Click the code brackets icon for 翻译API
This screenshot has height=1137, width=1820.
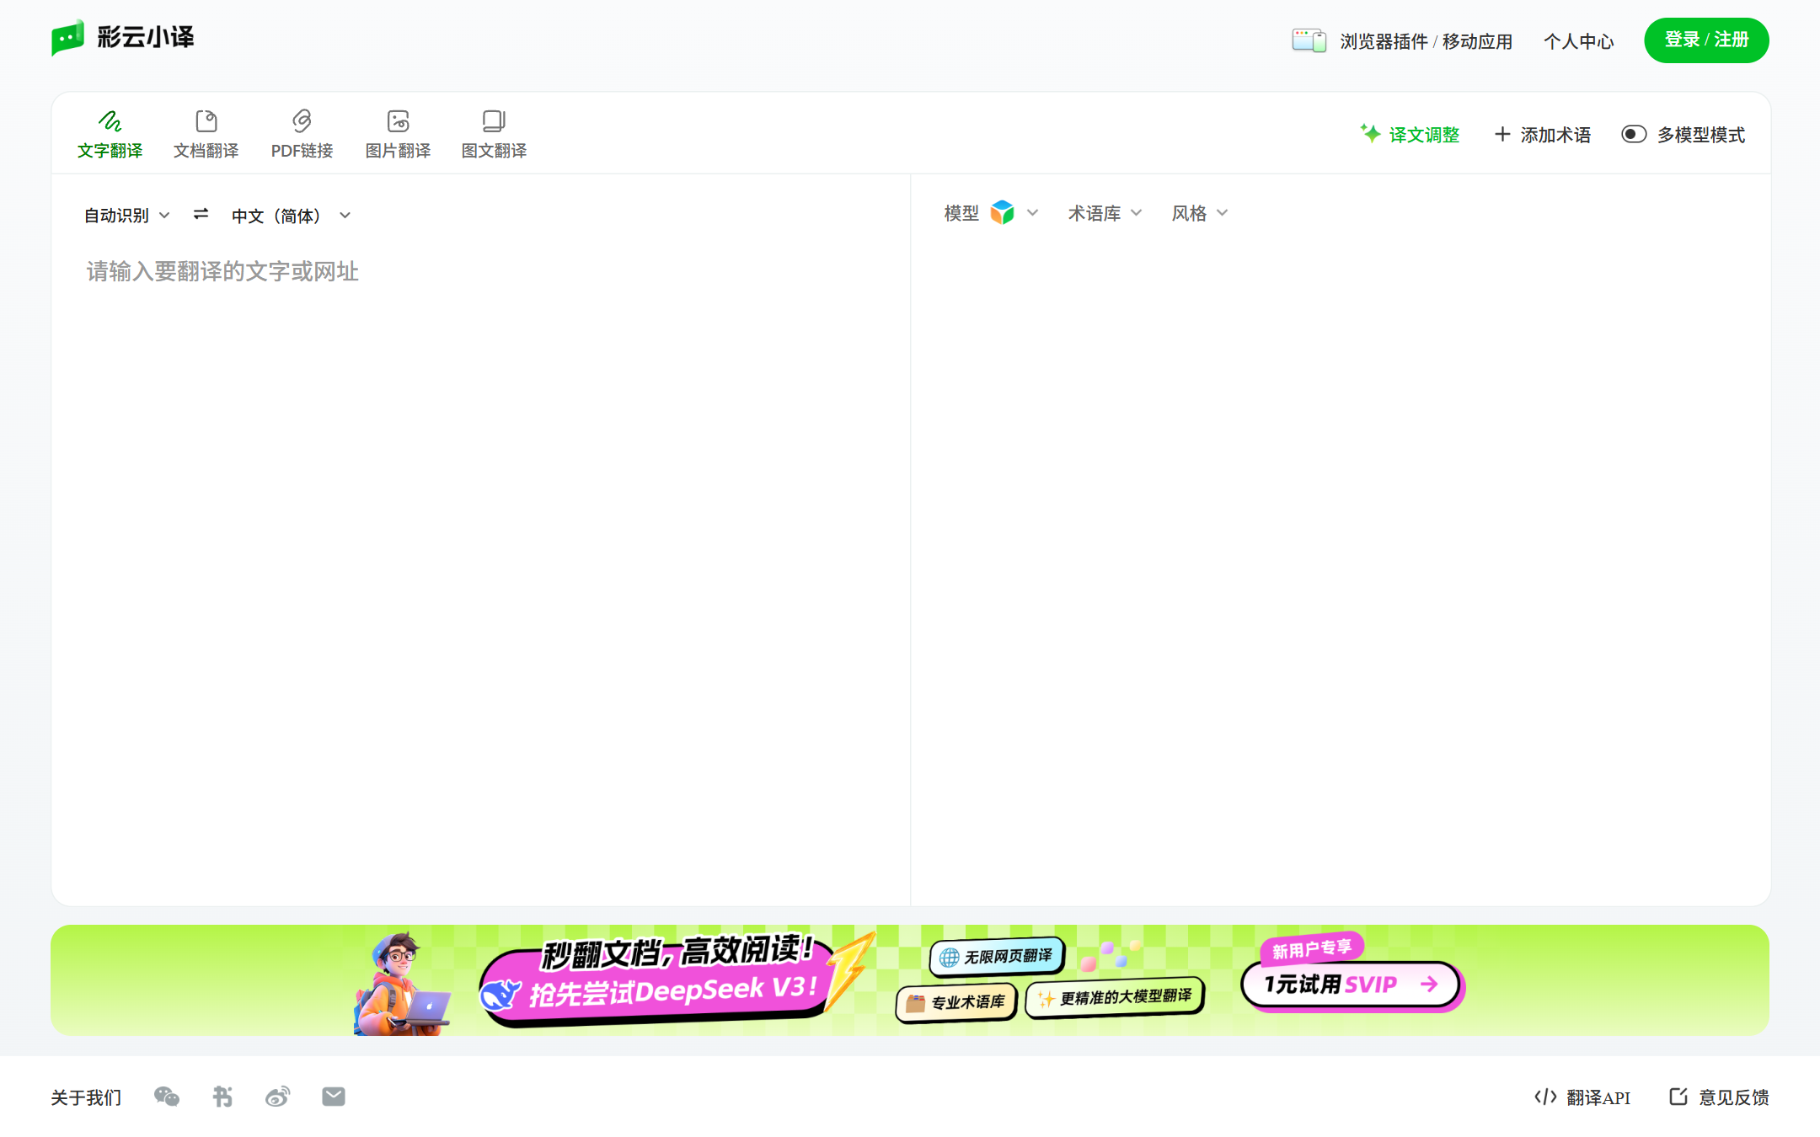pyautogui.click(x=1545, y=1097)
